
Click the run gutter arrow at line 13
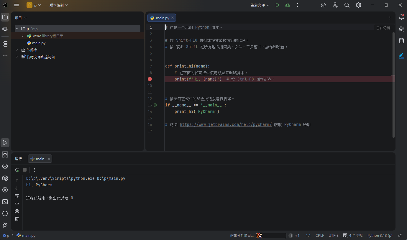(x=156, y=105)
